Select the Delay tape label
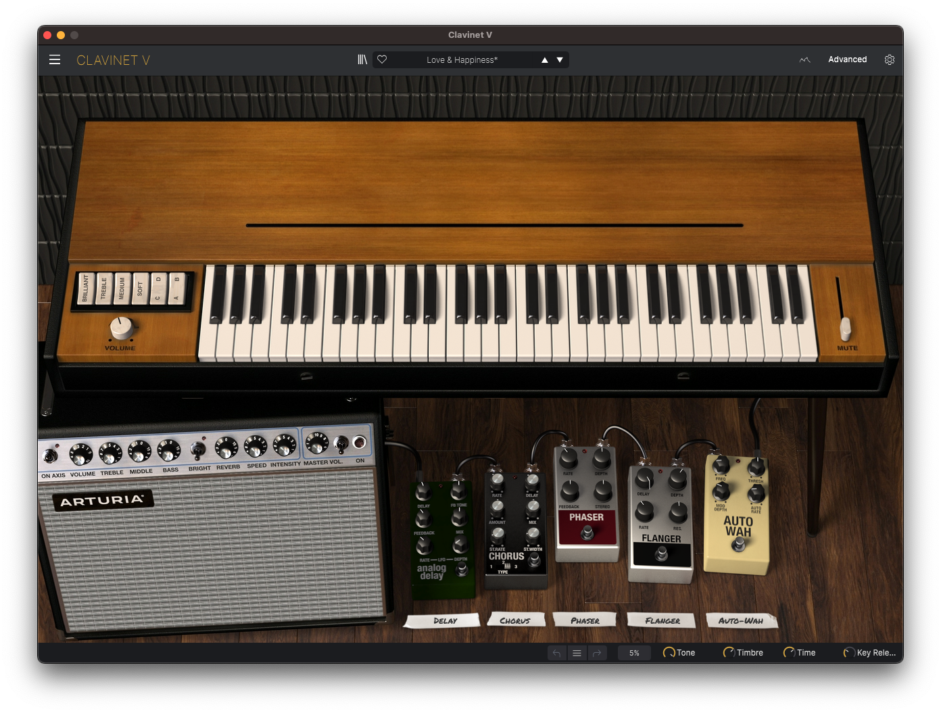941x713 pixels. tap(443, 620)
